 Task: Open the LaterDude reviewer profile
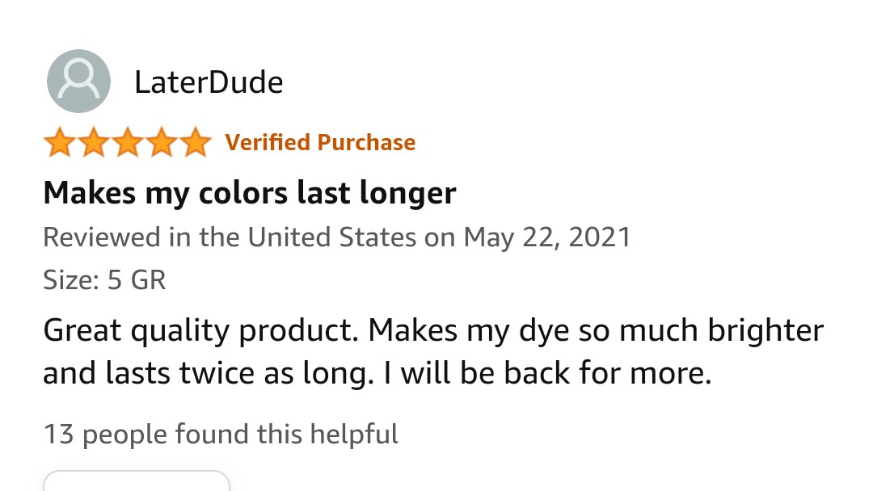coord(209,82)
